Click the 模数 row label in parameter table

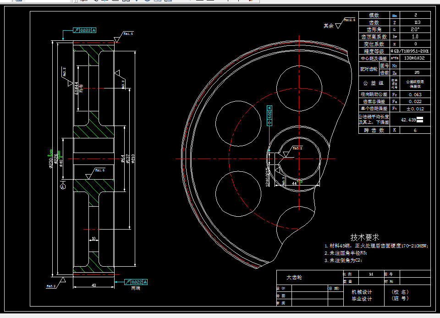point(374,15)
